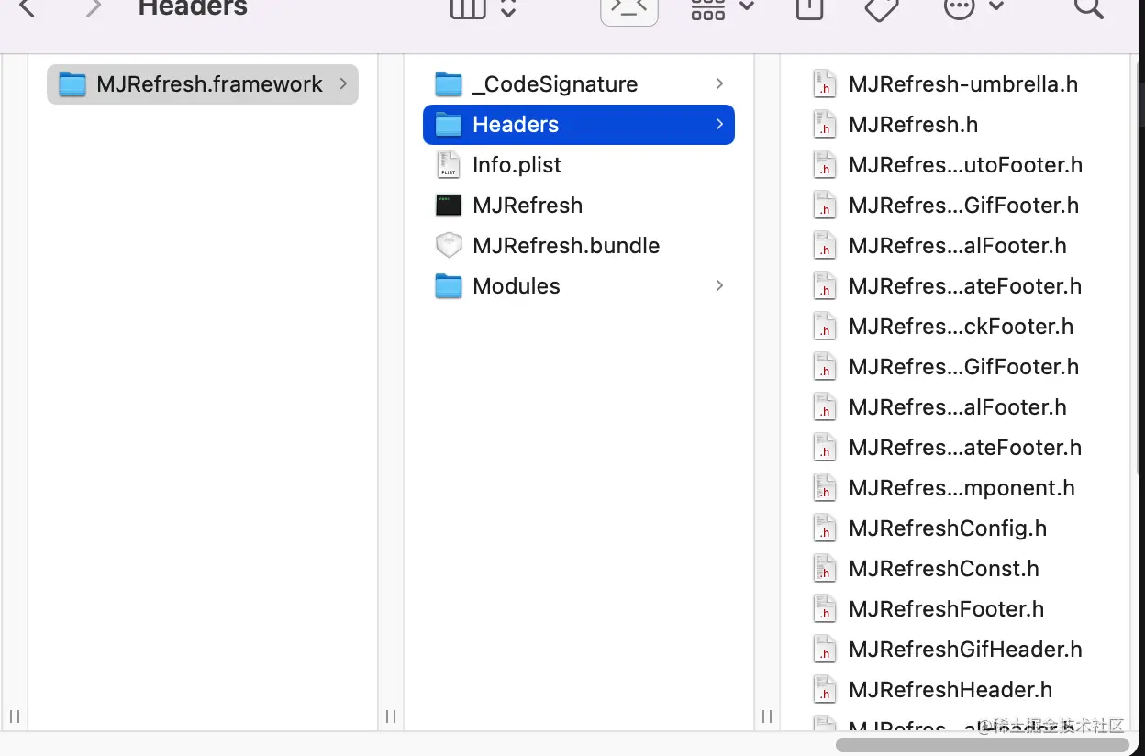1145x756 pixels.
Task: Click the MJRefresh-umbrella.h file name
Action: click(x=963, y=84)
